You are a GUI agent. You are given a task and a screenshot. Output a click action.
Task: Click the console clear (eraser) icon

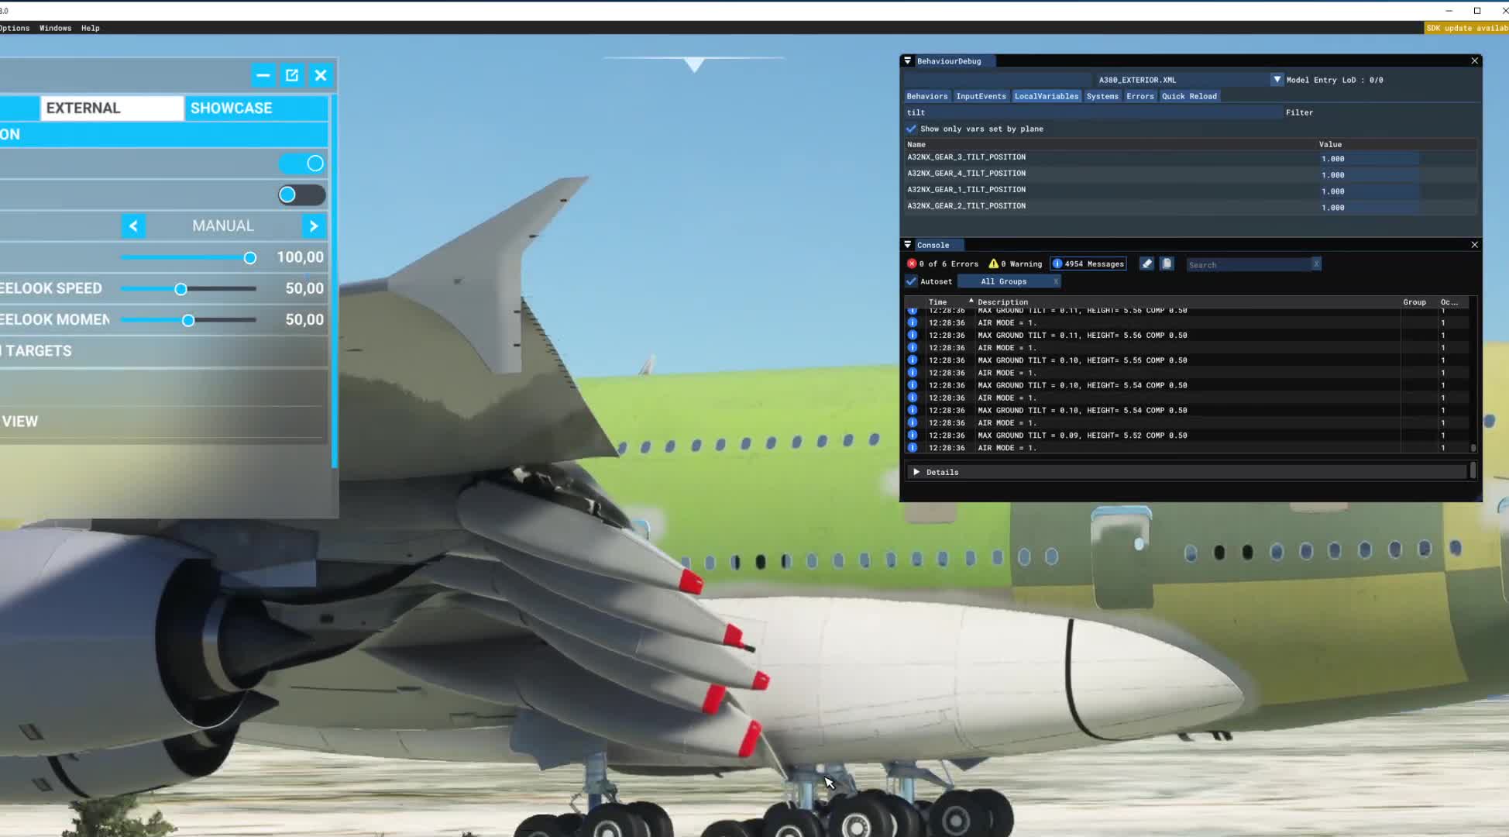[x=1146, y=263]
